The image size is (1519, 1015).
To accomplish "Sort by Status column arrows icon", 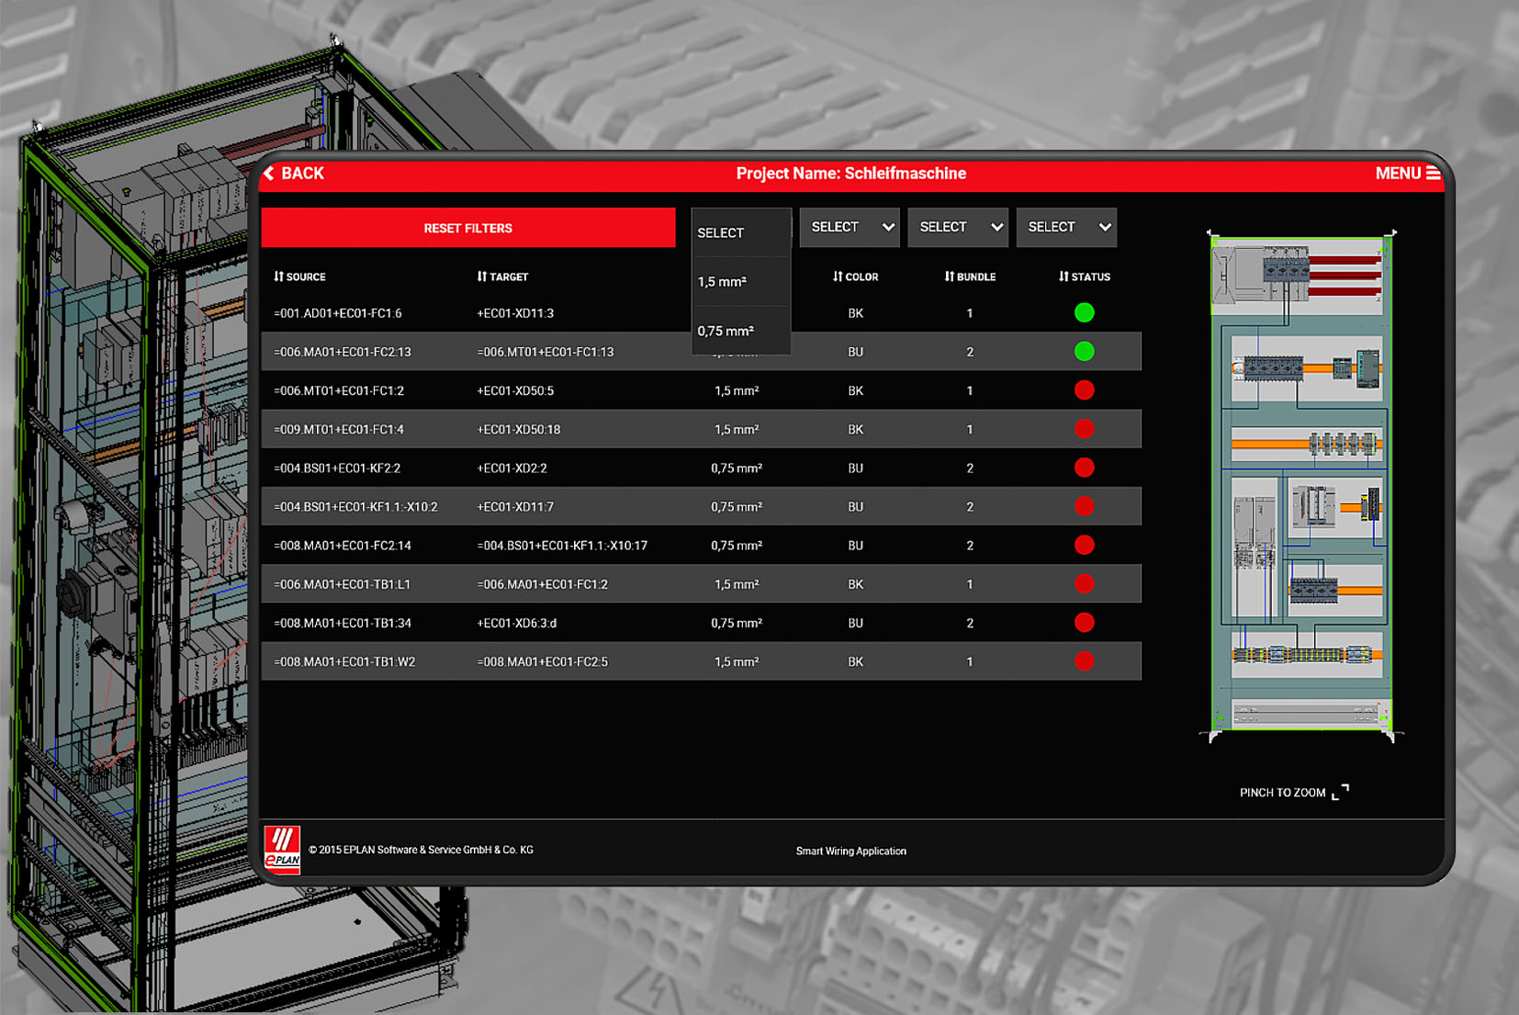I will [1063, 276].
